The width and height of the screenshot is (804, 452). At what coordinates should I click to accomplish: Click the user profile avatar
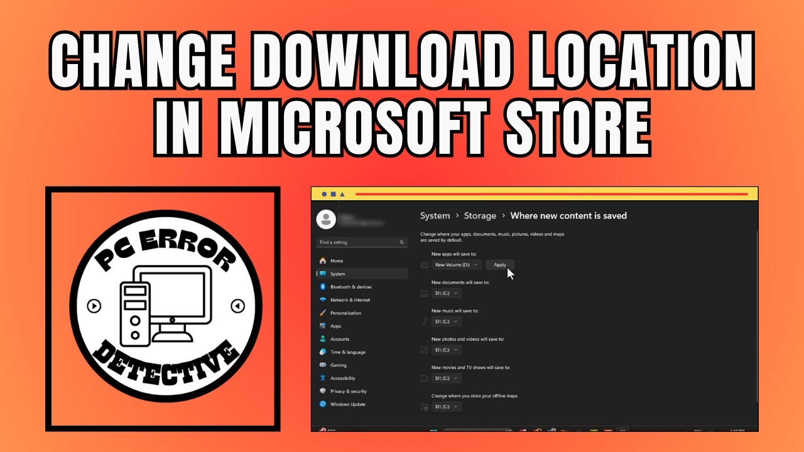(x=326, y=219)
